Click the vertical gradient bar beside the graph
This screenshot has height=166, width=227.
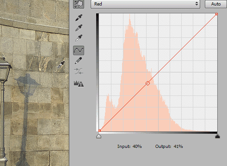click(98, 72)
